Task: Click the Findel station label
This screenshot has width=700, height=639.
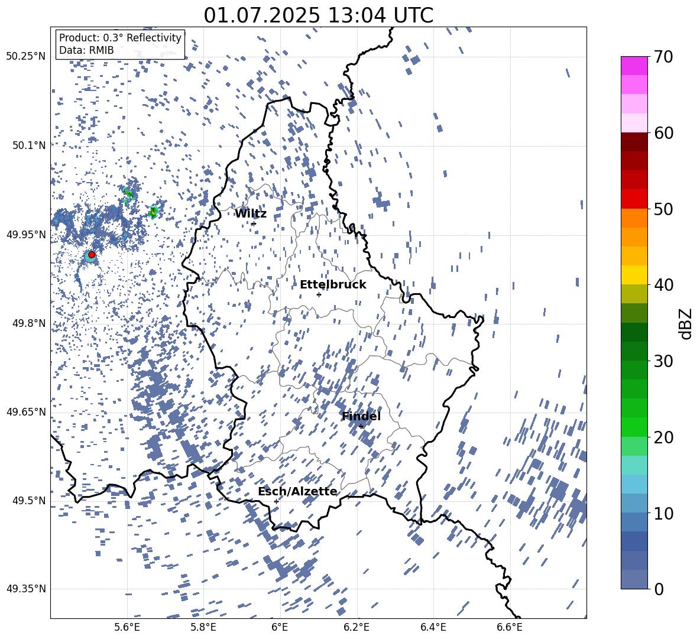Action: pos(361,416)
